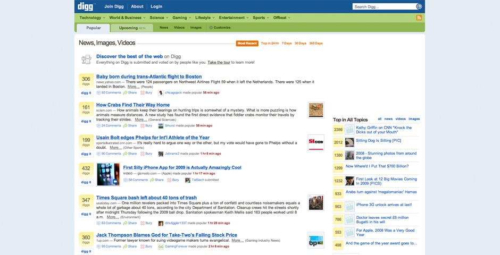Click video icon beside iPhone 3G unlock
The width and height of the screenshot is (500, 255).
[x=349, y=206]
